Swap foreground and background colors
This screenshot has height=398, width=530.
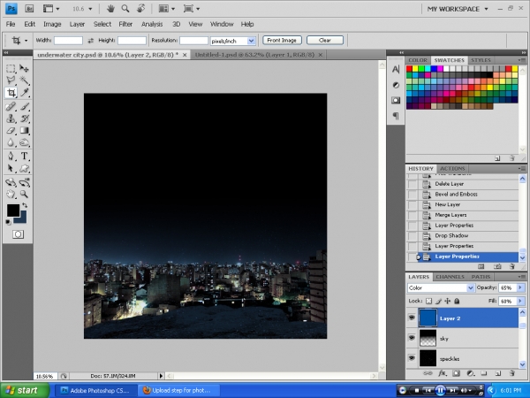click(25, 205)
